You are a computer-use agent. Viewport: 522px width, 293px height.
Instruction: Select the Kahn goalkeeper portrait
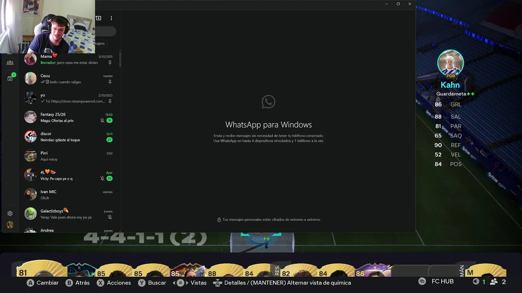tap(451, 63)
